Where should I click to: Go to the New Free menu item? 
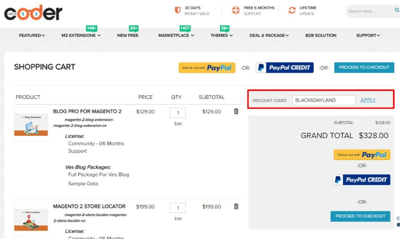pos(128,35)
